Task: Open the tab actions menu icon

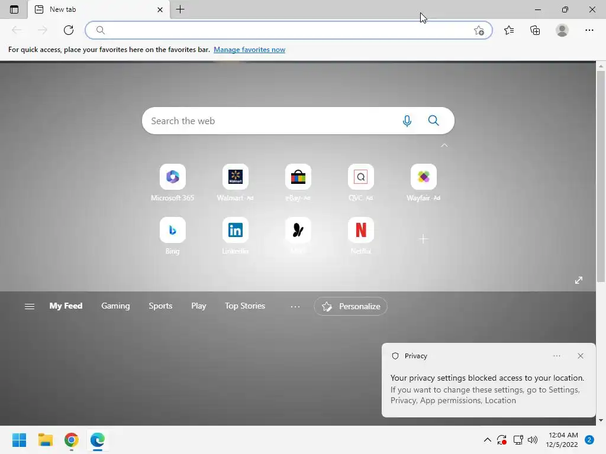Action: pos(14,9)
